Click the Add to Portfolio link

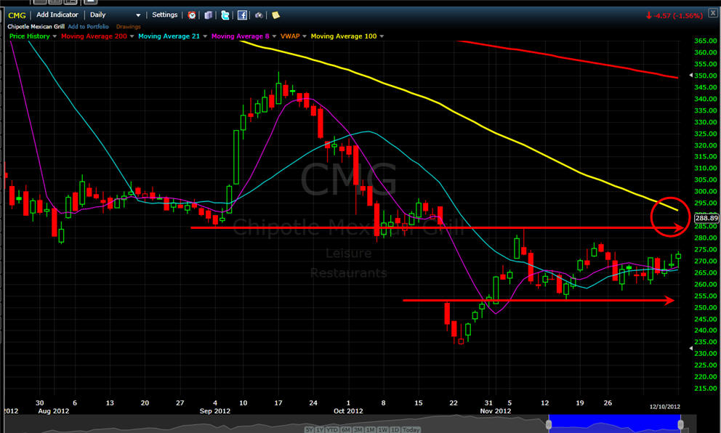pyautogui.click(x=90, y=26)
